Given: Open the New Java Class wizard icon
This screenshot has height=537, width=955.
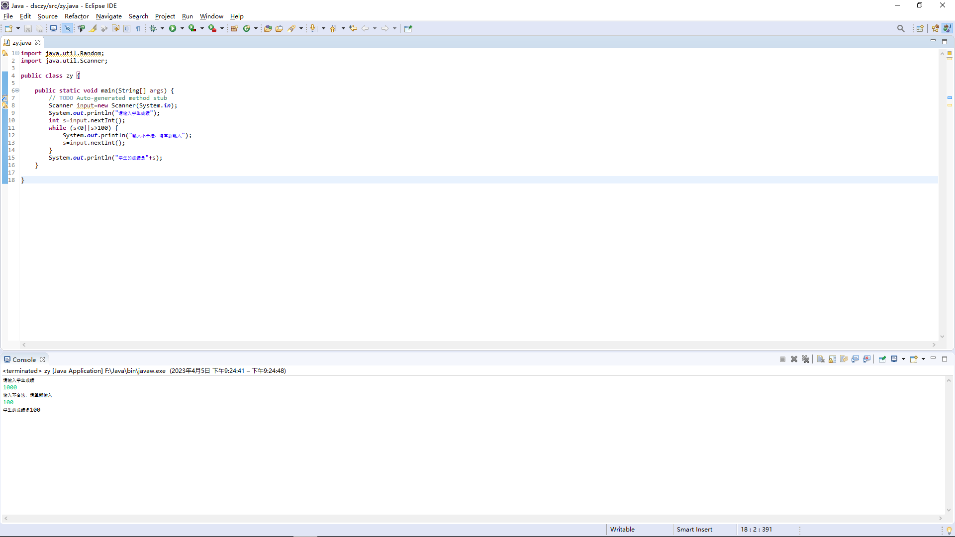Looking at the screenshot, I should (x=246, y=28).
